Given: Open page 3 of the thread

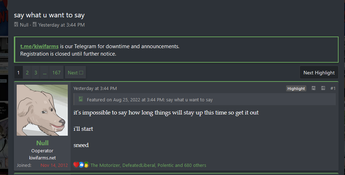Looking at the screenshot, I should (36, 73).
